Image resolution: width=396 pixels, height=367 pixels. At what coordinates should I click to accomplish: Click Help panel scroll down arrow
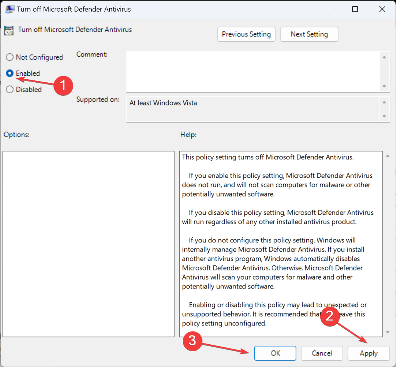pyautogui.click(x=388, y=332)
